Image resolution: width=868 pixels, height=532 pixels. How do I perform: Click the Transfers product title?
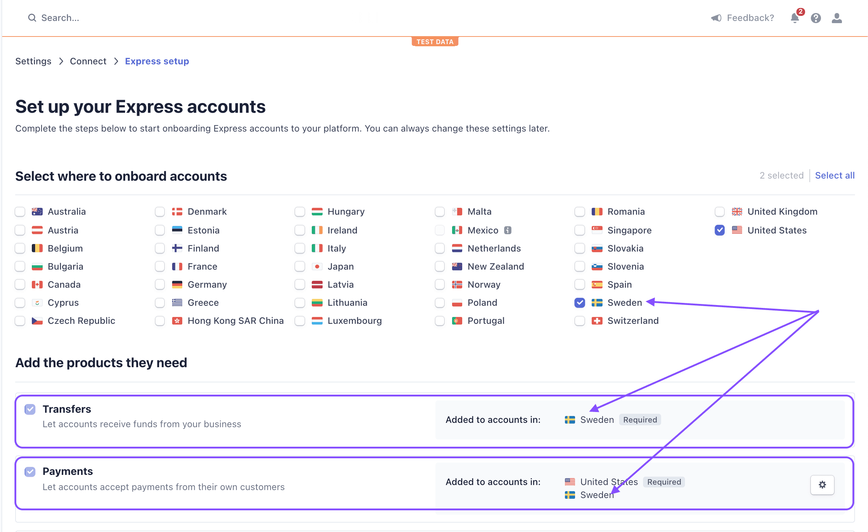pyautogui.click(x=67, y=409)
